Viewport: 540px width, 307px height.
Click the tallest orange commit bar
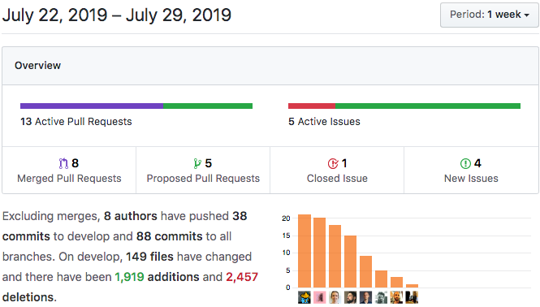pos(305,251)
